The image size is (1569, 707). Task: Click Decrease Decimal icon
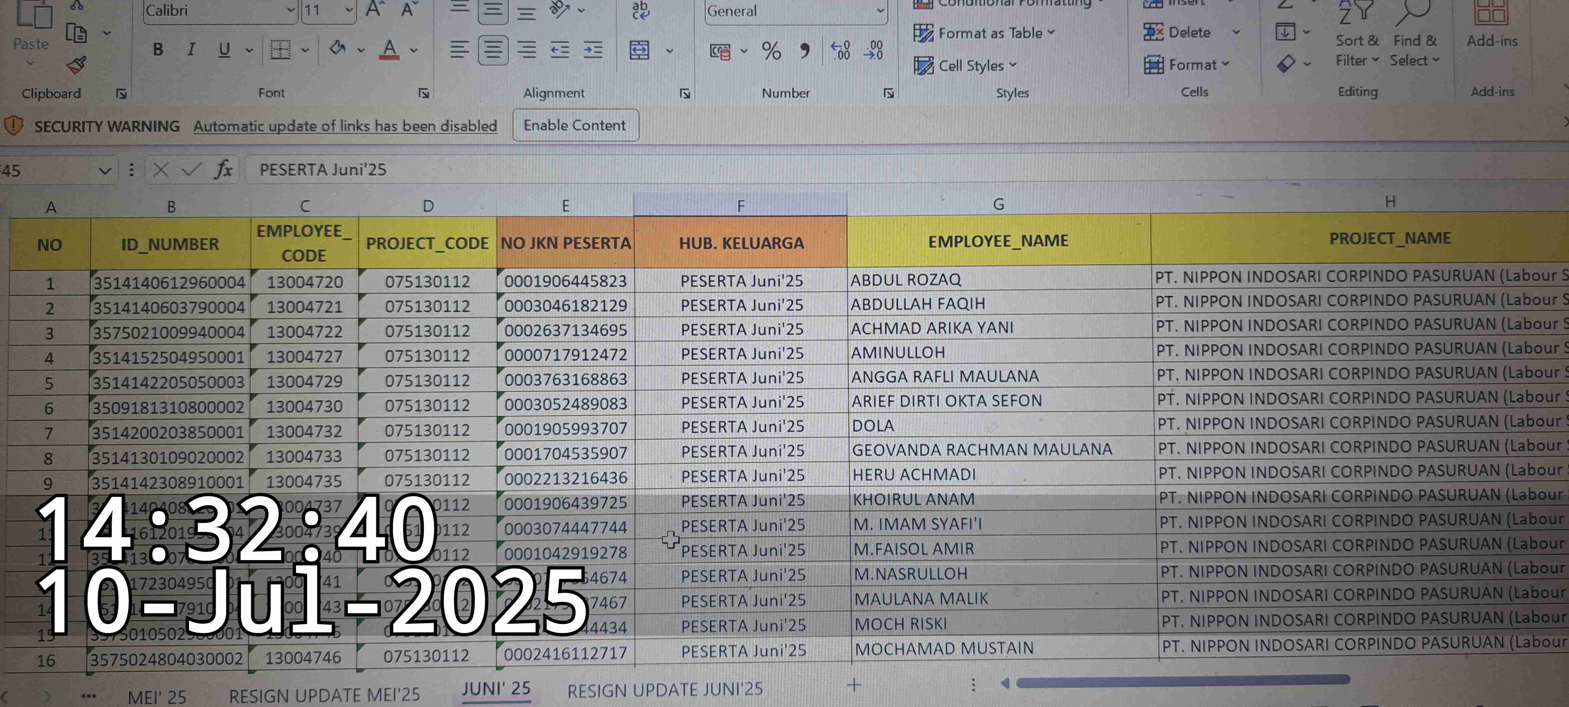pyautogui.click(x=873, y=51)
